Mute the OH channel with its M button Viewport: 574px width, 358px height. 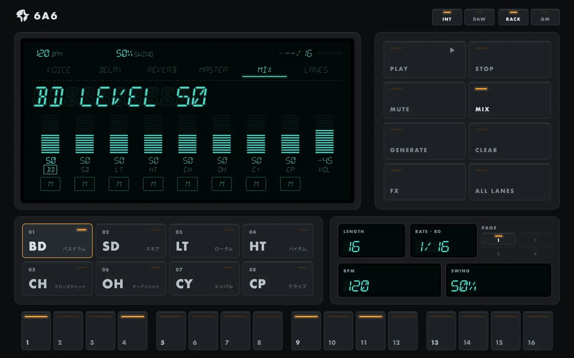click(x=222, y=184)
